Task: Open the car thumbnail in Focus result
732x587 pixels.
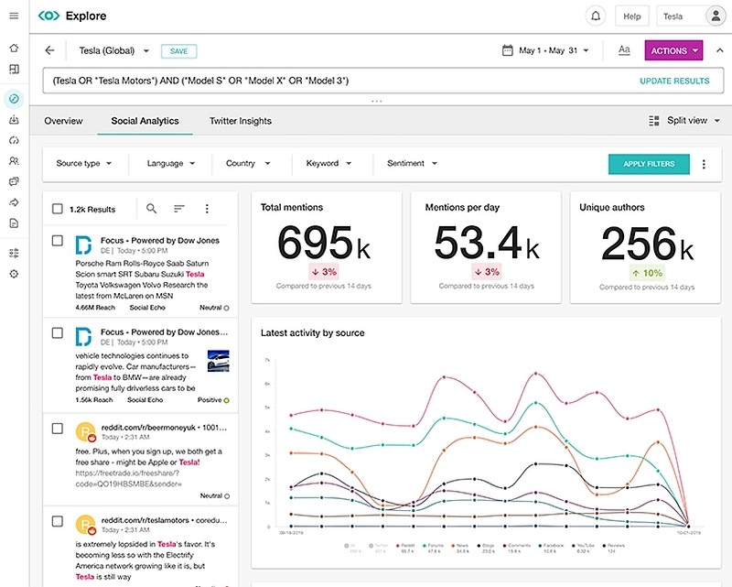Action: coord(219,361)
